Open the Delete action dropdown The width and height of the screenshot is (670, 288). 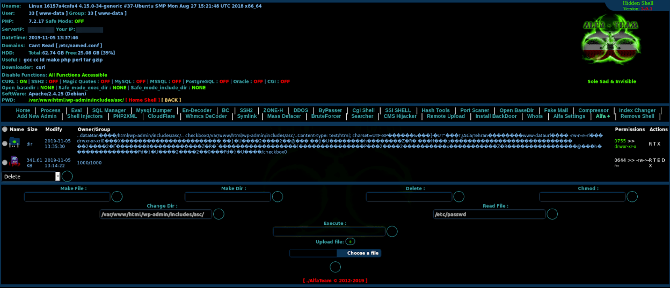pyautogui.click(x=31, y=176)
